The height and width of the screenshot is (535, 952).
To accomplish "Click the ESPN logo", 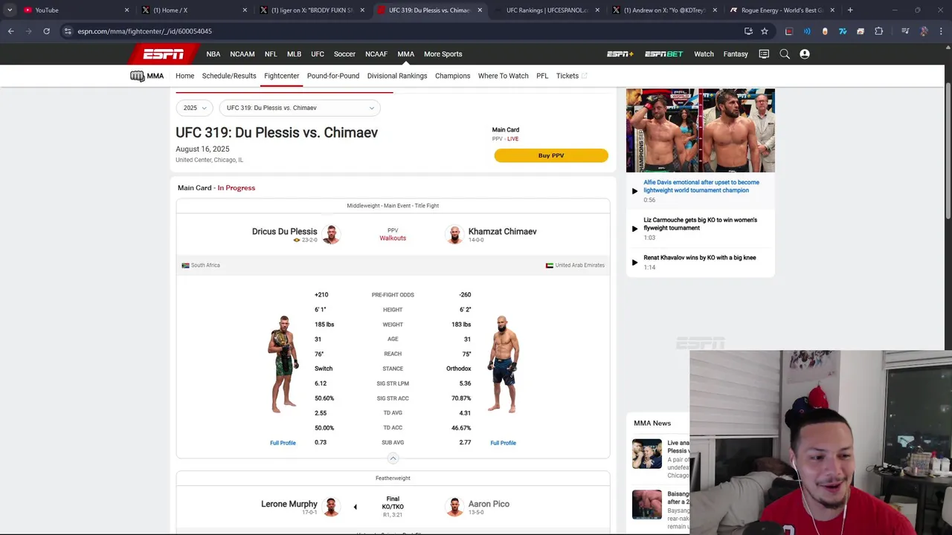I will pyautogui.click(x=163, y=54).
